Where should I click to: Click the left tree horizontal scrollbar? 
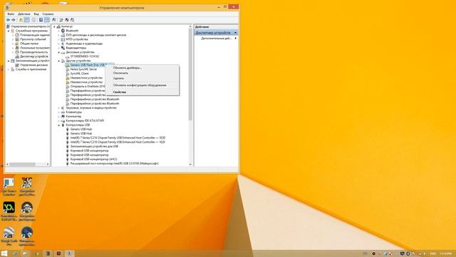tap(22, 164)
